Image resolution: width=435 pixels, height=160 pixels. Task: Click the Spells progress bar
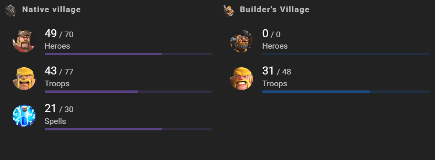(x=128, y=129)
